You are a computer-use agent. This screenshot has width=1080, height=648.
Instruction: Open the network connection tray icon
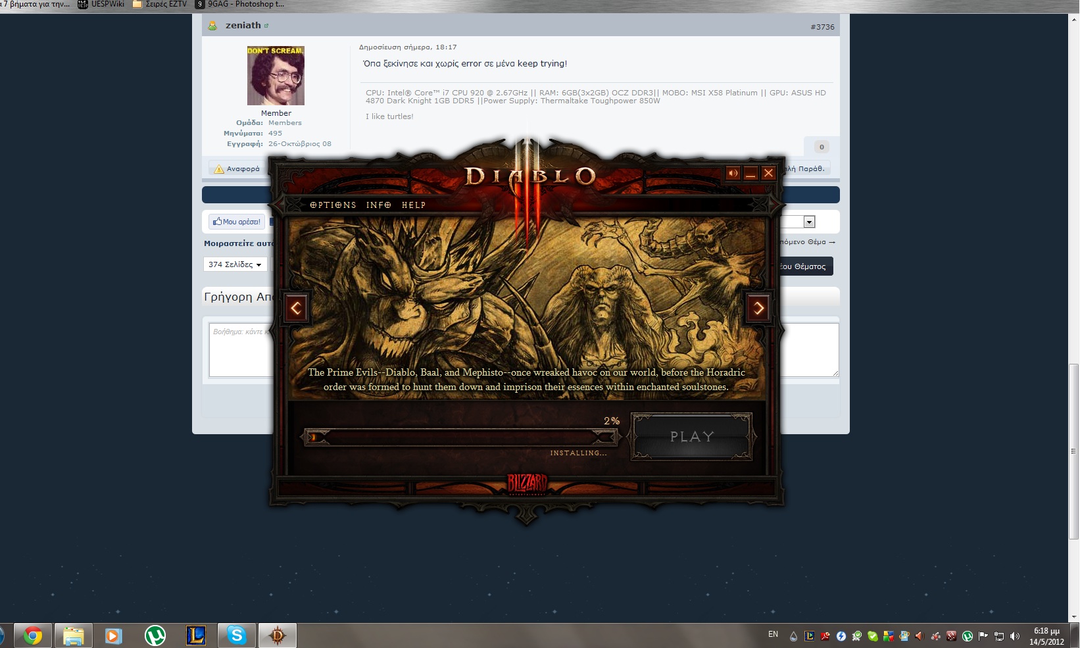pyautogui.click(x=999, y=636)
